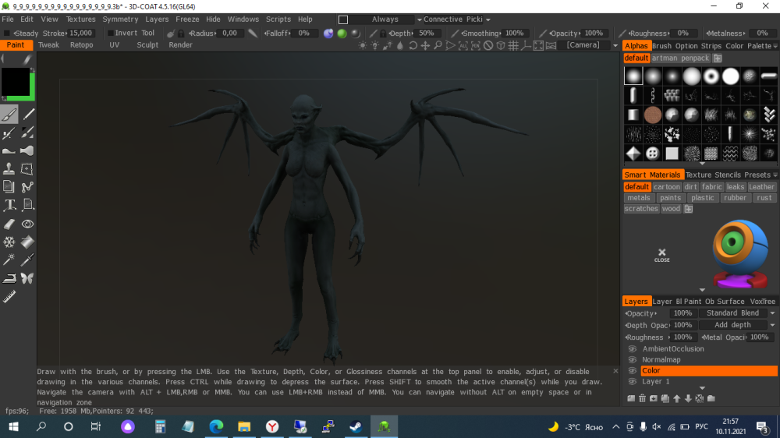Toggle the Radius lock icon

[181, 34]
